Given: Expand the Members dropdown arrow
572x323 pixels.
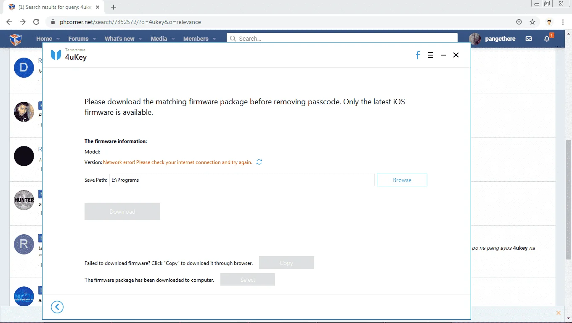Looking at the screenshot, I should [214, 39].
